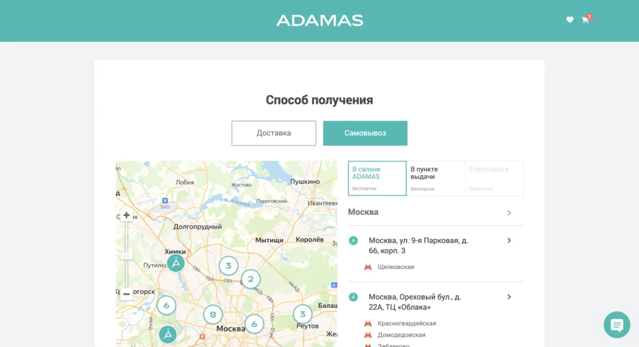The image size is (639, 347).
Task: Select the ADAMAS store marker near Химки
Action: tap(176, 263)
